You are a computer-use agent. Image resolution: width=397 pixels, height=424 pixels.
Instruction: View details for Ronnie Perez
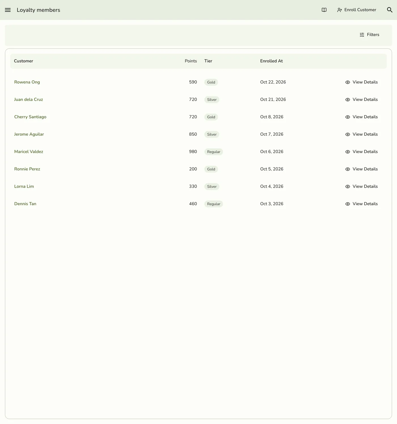(x=361, y=169)
